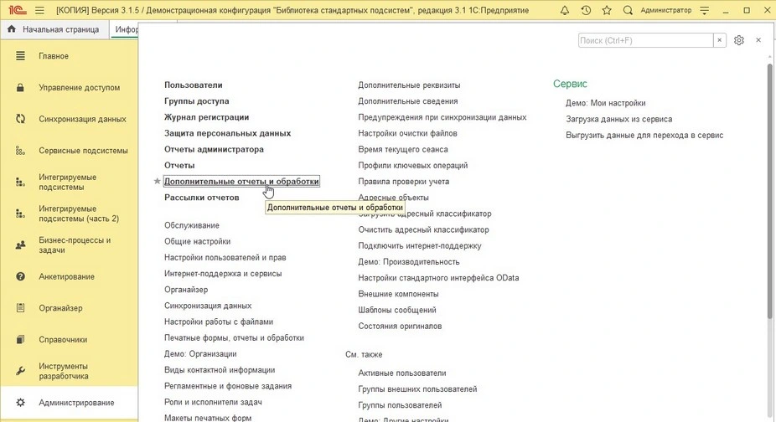776x422 pixels.
Task: Open the Управление доступом section
Action: coord(79,88)
